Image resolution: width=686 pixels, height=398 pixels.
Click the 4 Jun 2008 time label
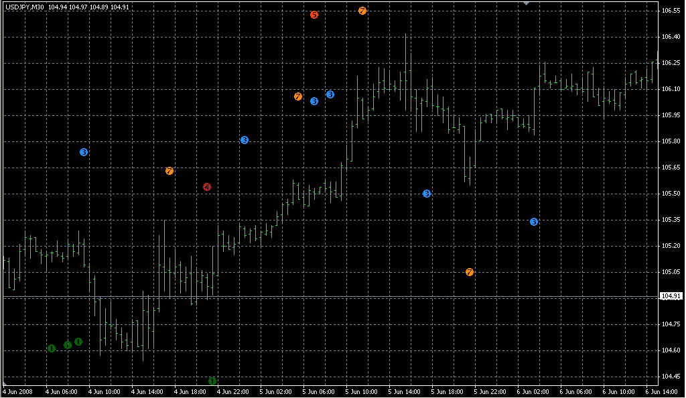pos(18,392)
